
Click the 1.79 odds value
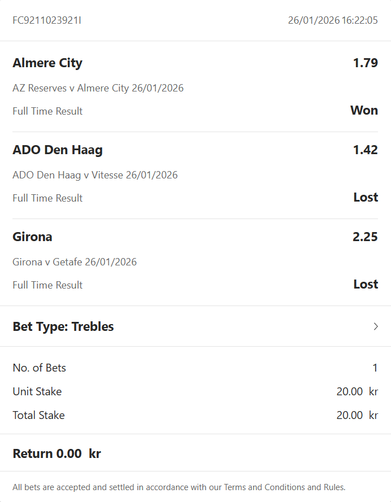(365, 63)
